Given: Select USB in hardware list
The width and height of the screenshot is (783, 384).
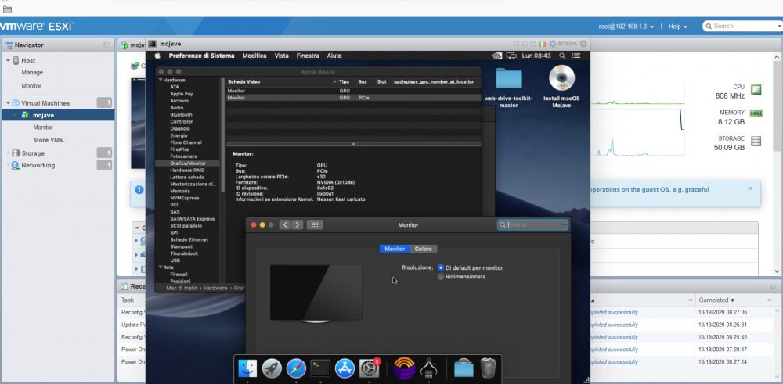Looking at the screenshot, I should pos(175,260).
